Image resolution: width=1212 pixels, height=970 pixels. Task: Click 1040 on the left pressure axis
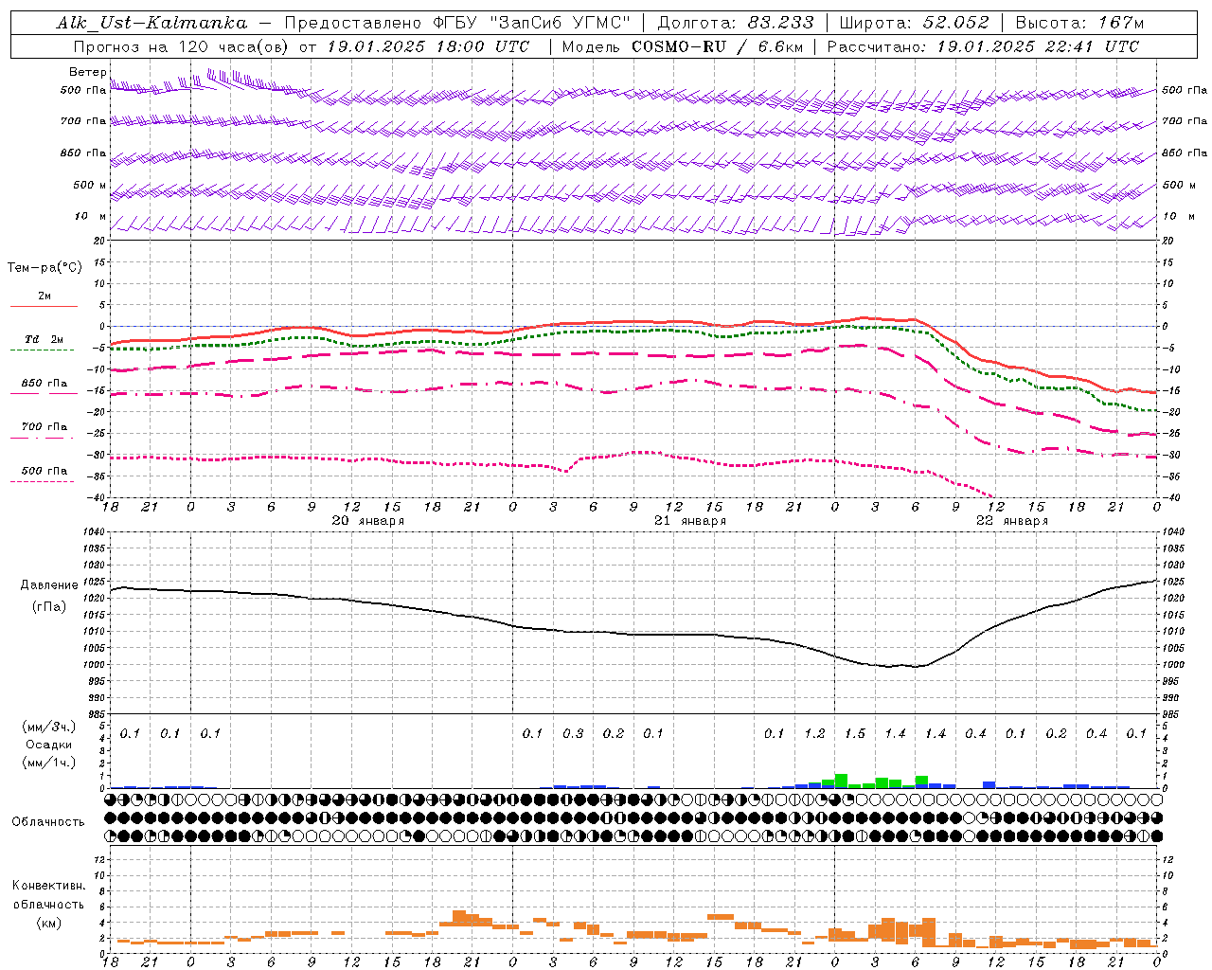click(93, 532)
